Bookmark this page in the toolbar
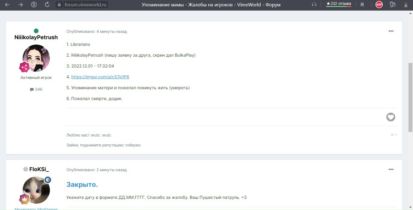This screenshot has width=413, height=210. coord(362,5)
